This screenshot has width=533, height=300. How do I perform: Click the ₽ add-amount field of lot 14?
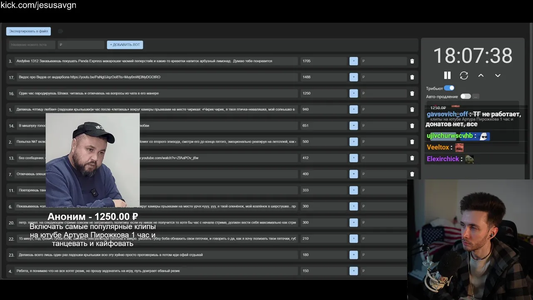pos(383,125)
